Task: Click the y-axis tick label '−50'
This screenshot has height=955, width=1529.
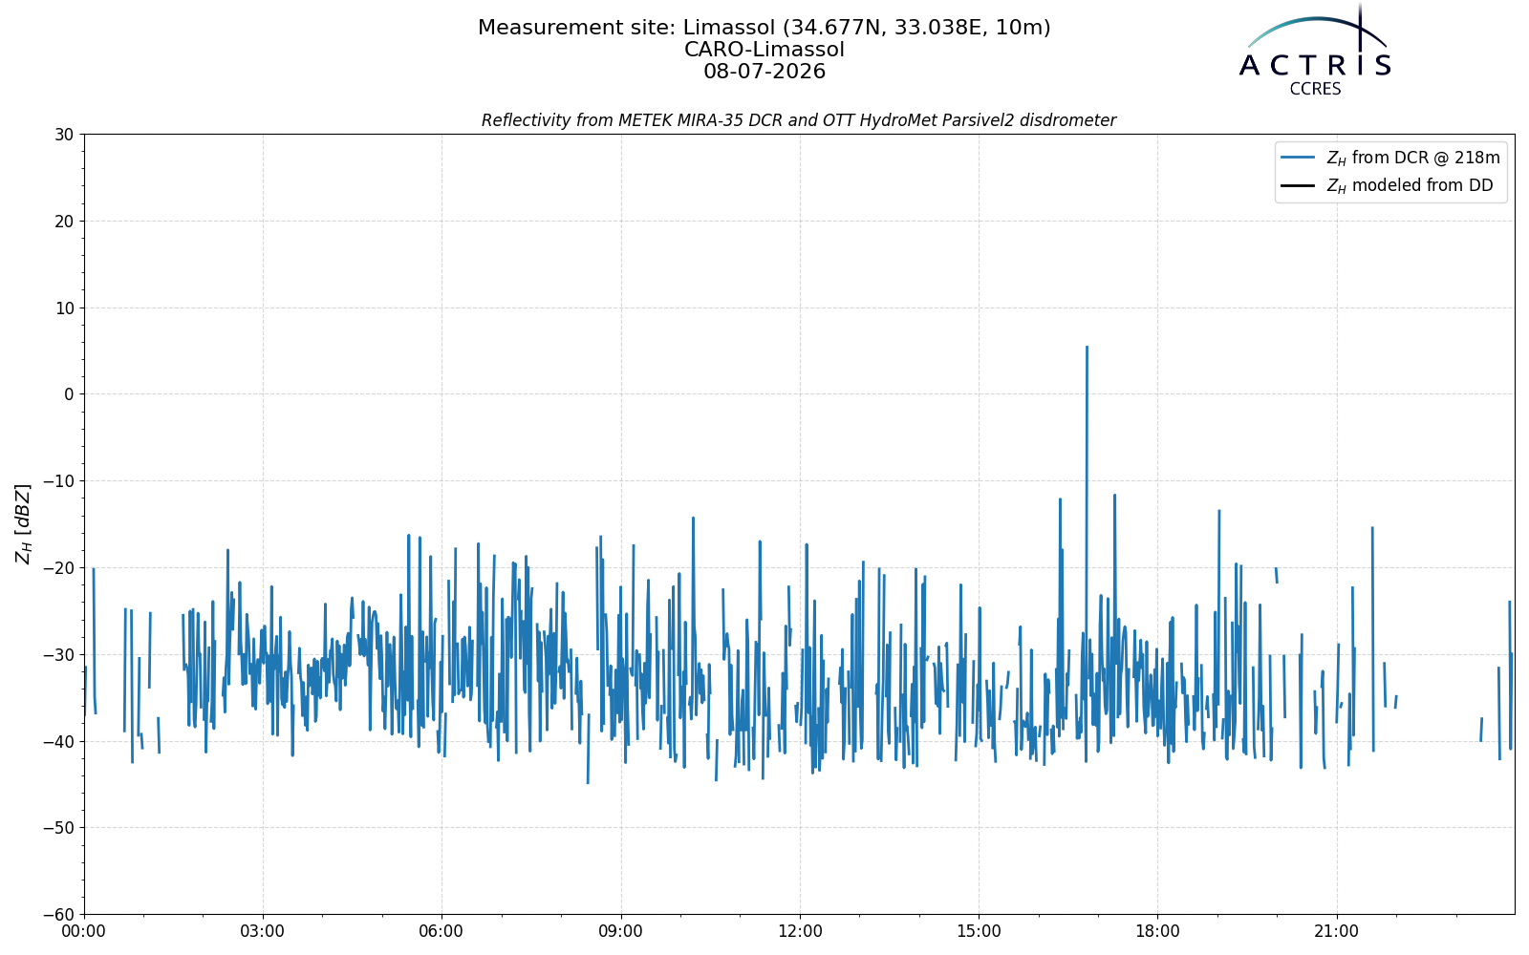Action: (57, 828)
